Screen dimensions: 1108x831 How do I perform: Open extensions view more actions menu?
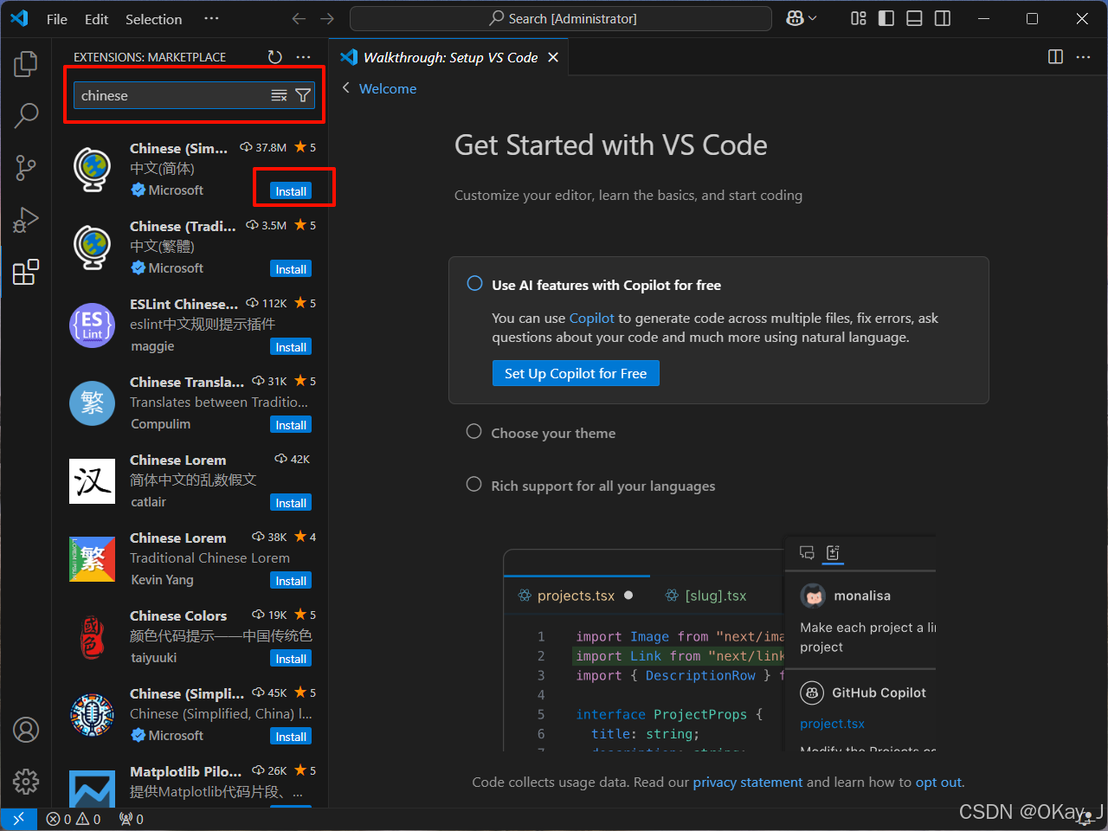(x=303, y=57)
